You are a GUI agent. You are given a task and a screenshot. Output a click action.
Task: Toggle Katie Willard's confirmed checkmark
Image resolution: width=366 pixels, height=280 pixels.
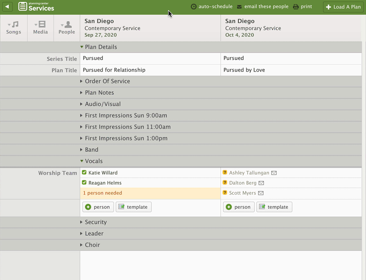pyautogui.click(x=85, y=172)
